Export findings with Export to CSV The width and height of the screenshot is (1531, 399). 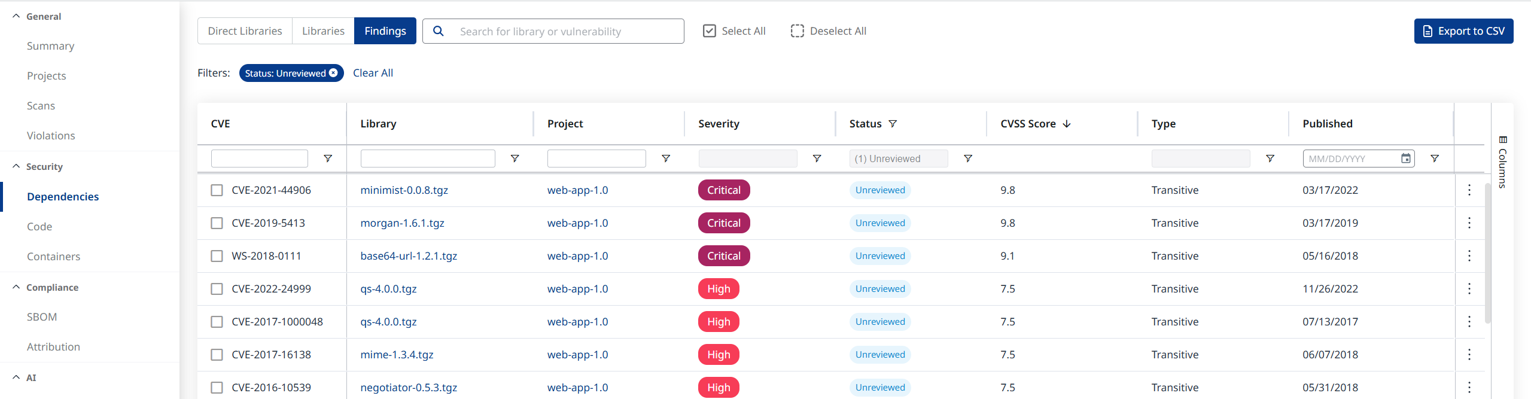point(1463,31)
